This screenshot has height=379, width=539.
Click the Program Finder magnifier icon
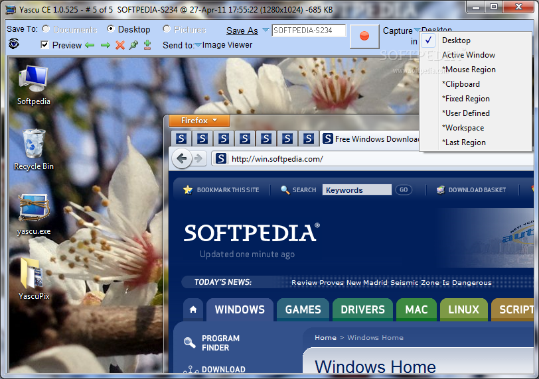(190, 343)
